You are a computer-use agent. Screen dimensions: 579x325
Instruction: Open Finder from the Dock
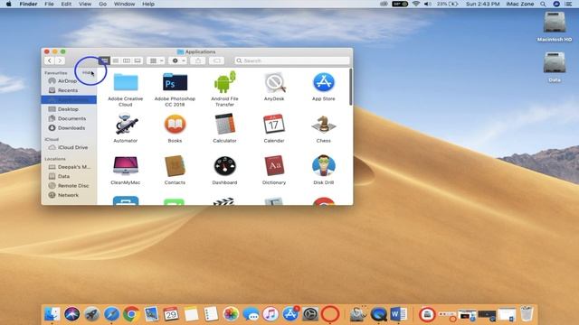(52, 314)
